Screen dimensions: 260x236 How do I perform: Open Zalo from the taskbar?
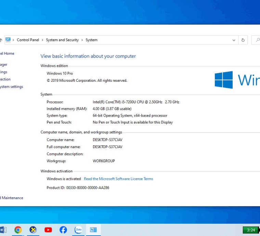point(78,230)
